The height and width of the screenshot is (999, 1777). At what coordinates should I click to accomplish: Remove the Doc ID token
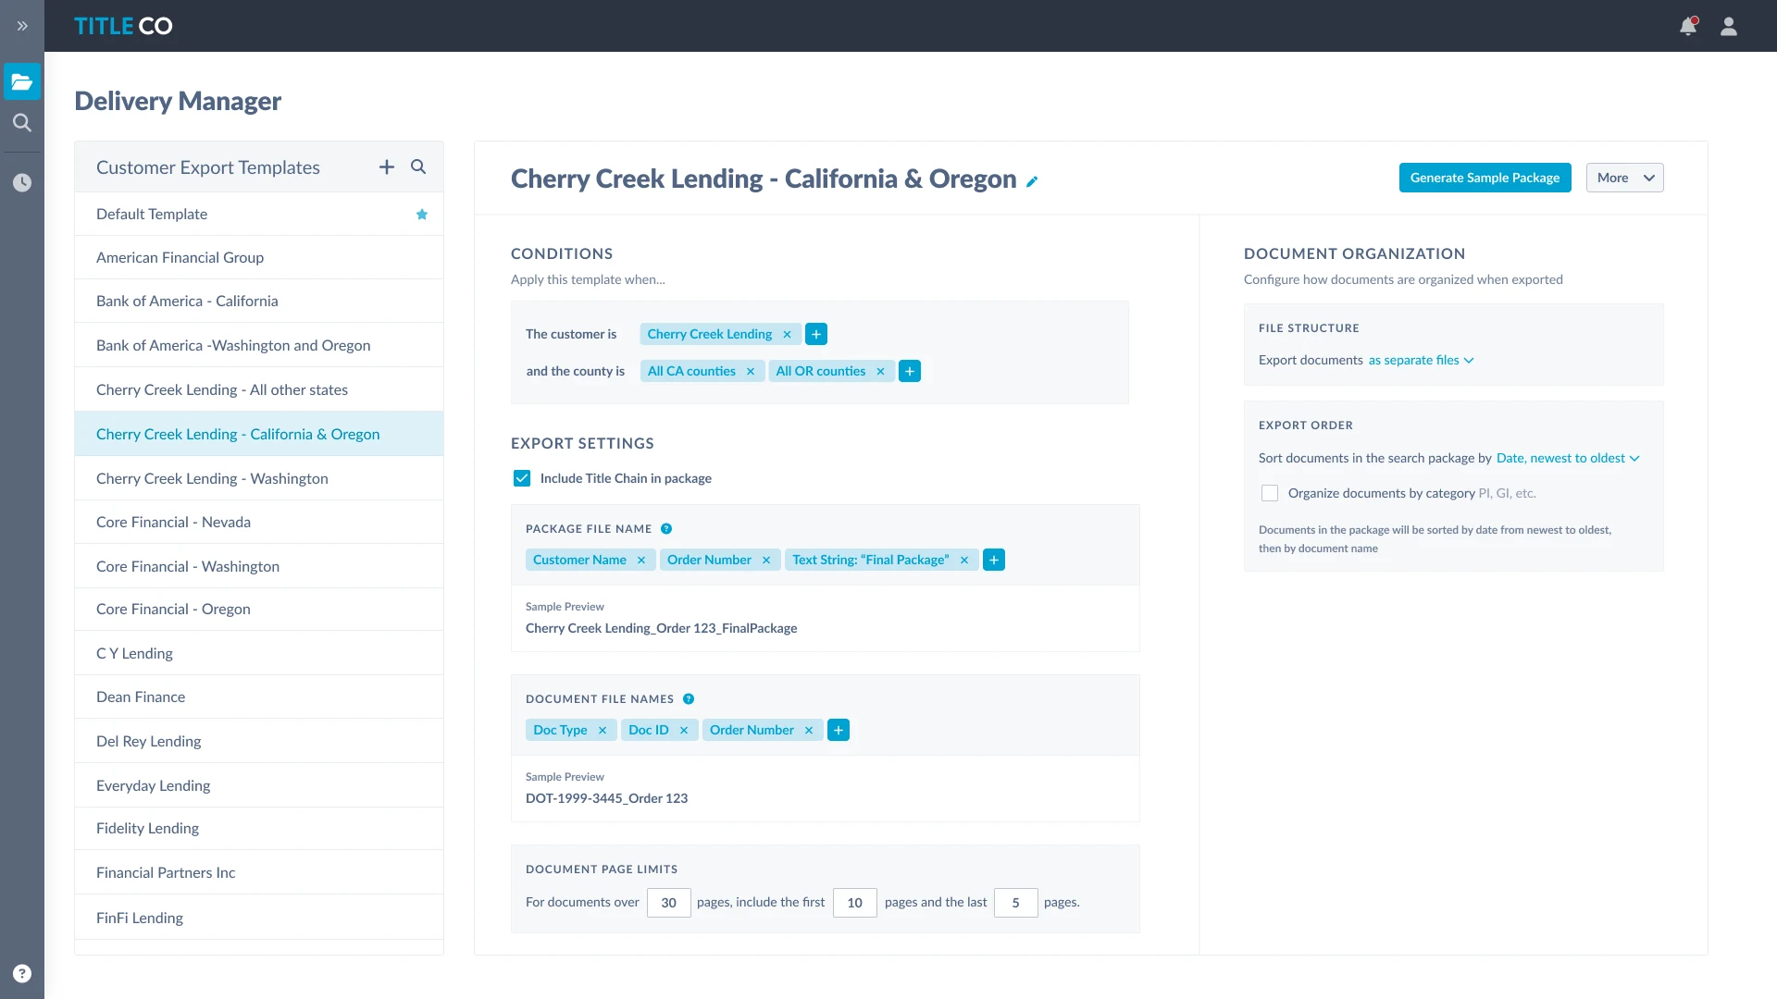tap(684, 730)
